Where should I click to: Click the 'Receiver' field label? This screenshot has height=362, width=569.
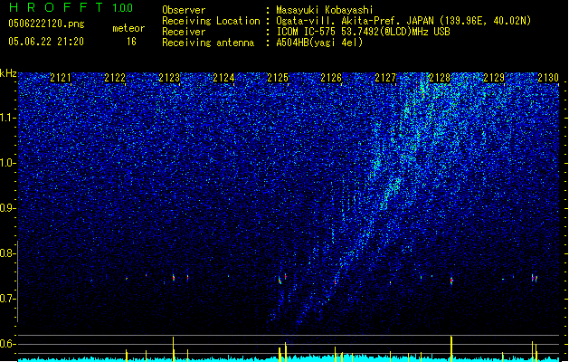(x=184, y=32)
